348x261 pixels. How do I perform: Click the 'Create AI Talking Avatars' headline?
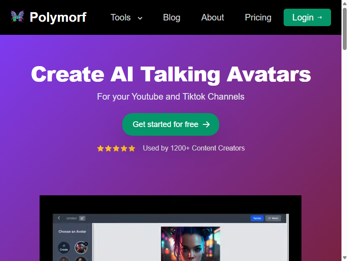click(x=171, y=74)
